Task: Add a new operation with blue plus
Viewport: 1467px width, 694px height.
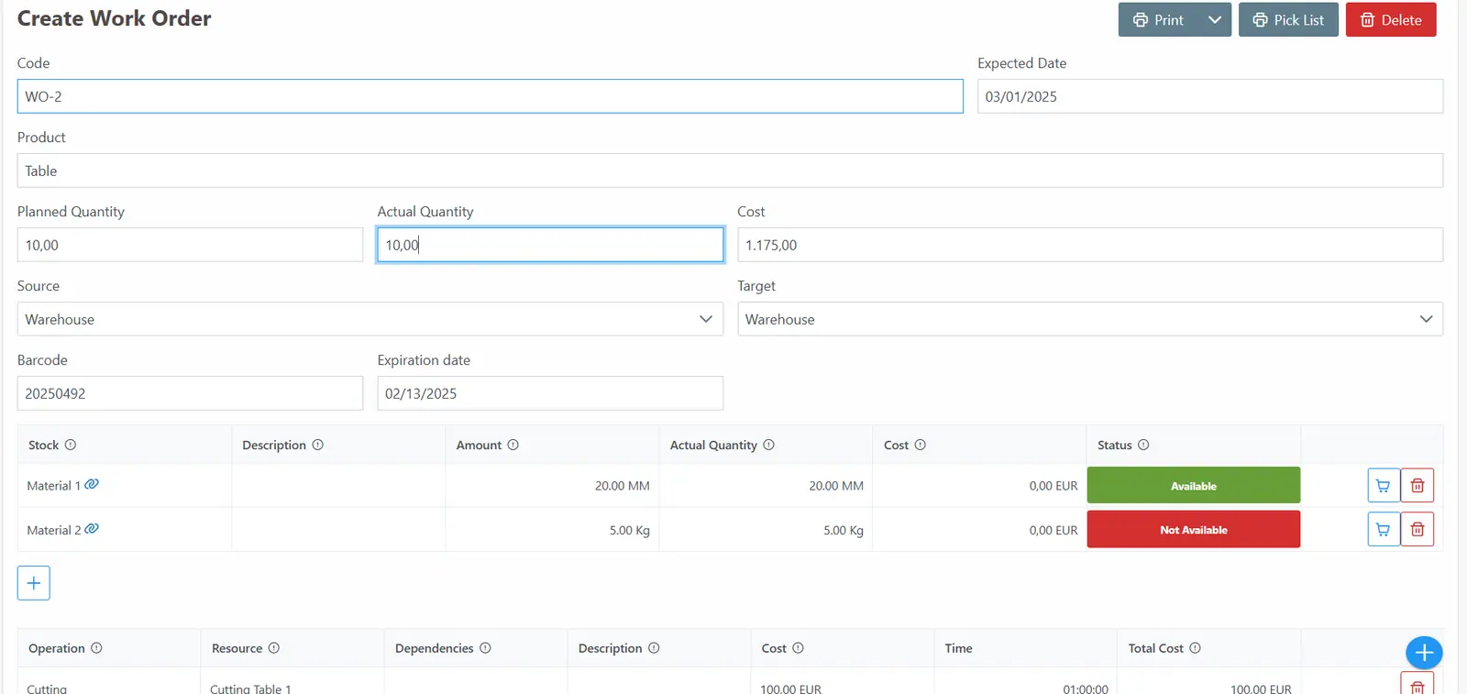Action: click(1424, 653)
